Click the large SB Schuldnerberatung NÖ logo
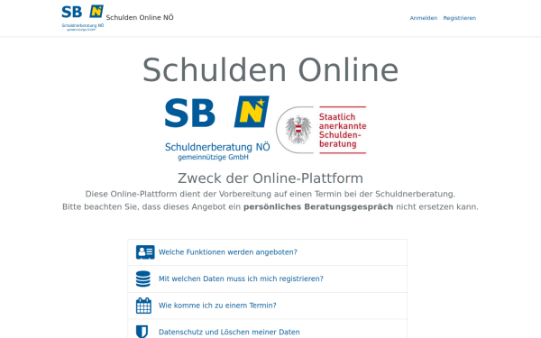541x338 pixels. pyautogui.click(x=217, y=128)
